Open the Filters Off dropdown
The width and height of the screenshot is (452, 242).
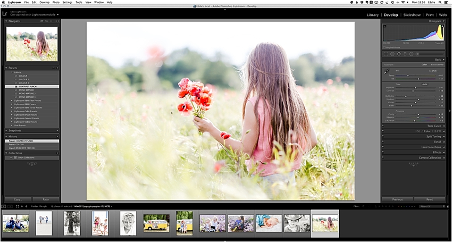(432, 206)
